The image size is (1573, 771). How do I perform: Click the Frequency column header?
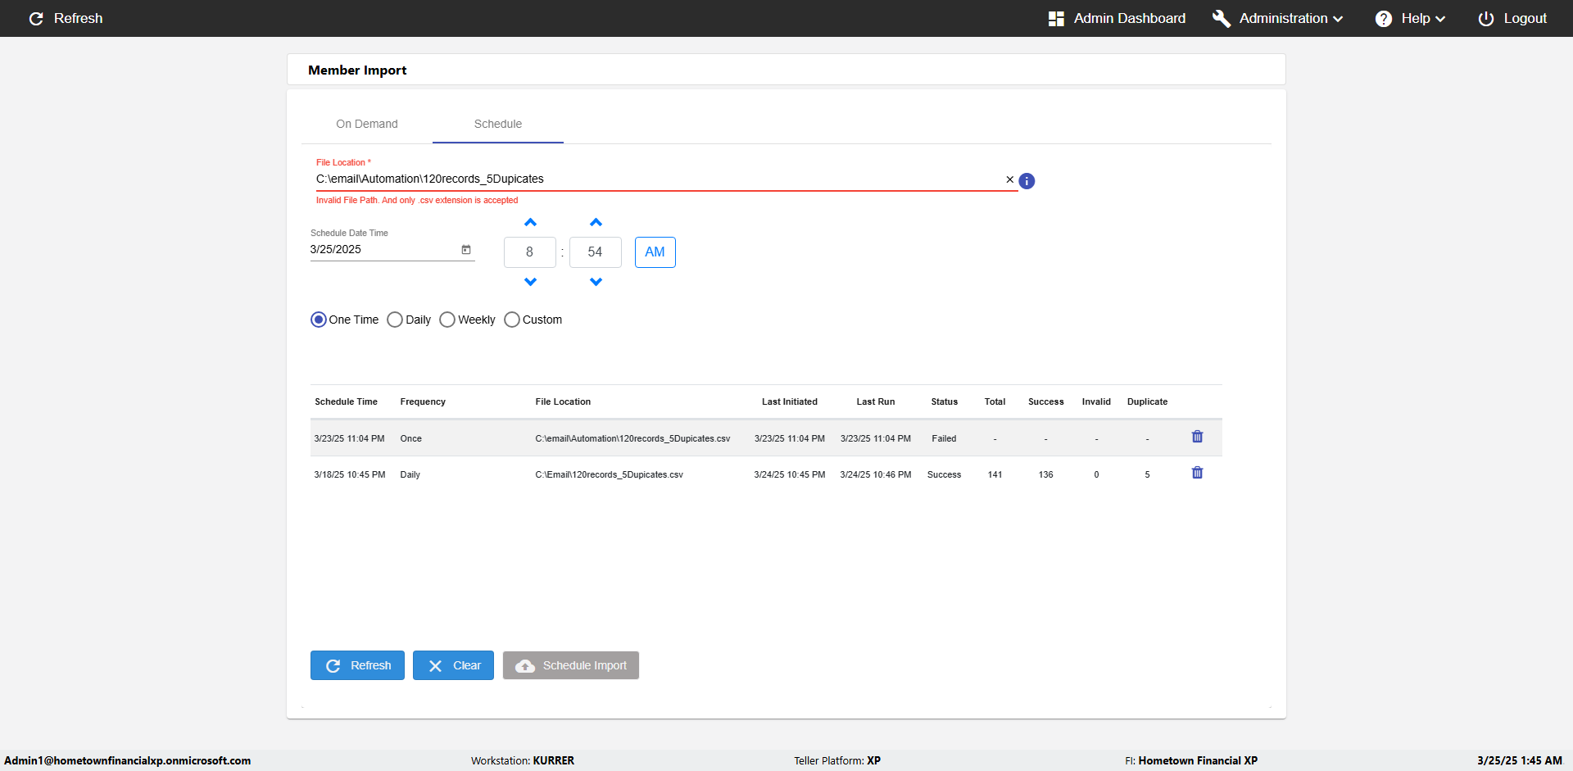click(x=423, y=401)
